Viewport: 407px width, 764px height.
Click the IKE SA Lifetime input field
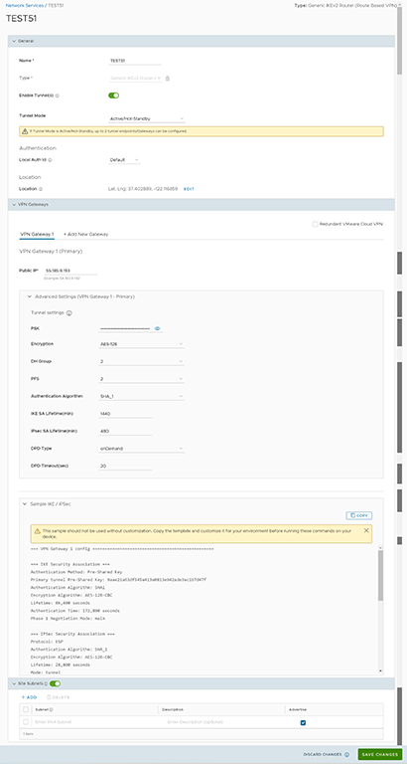[125, 413]
